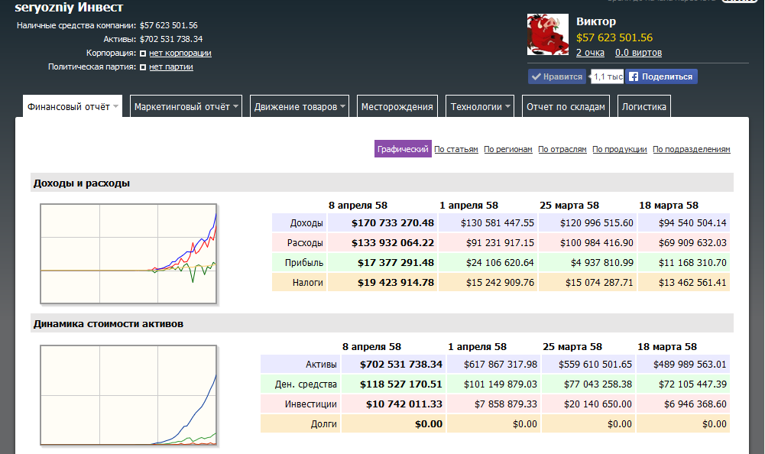Switch to the Отчет по складам tab
Viewport: 765px width, 454px height.
[566, 107]
